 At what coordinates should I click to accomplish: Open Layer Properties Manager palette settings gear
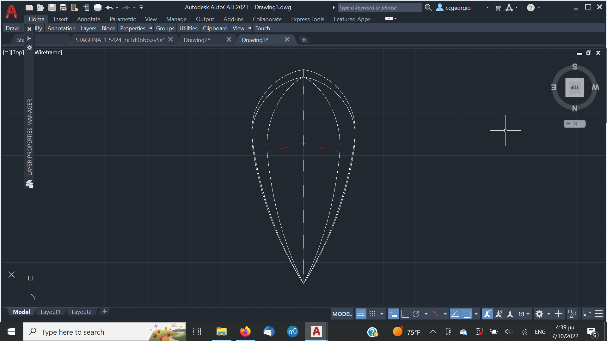29,47
